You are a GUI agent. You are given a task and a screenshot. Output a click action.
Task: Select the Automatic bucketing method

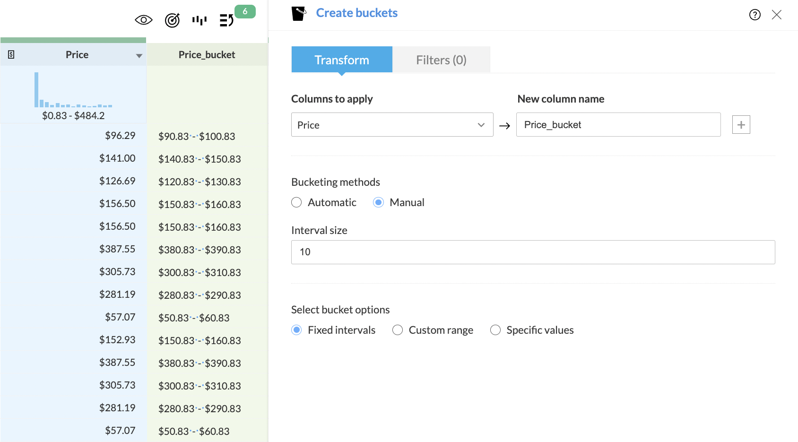pos(296,202)
